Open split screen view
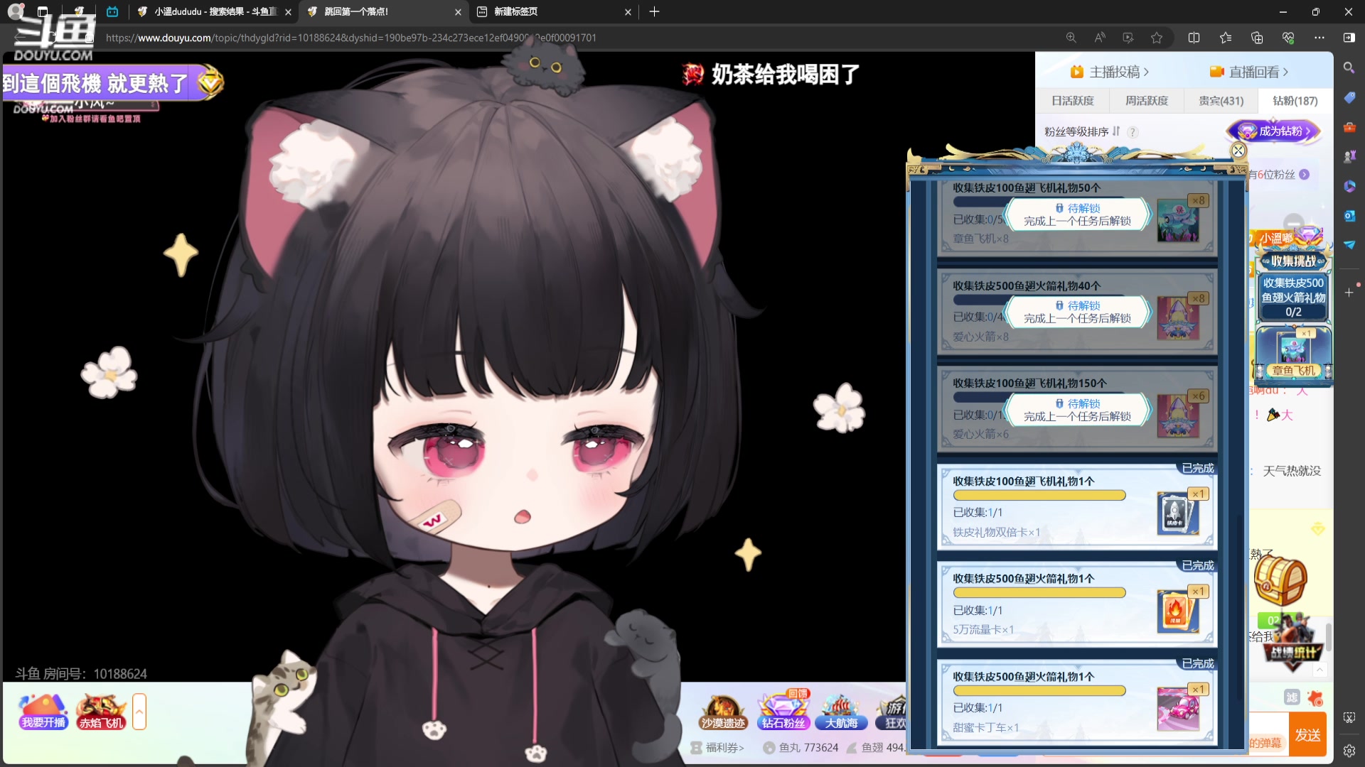This screenshot has width=1365, height=767. point(1194,38)
